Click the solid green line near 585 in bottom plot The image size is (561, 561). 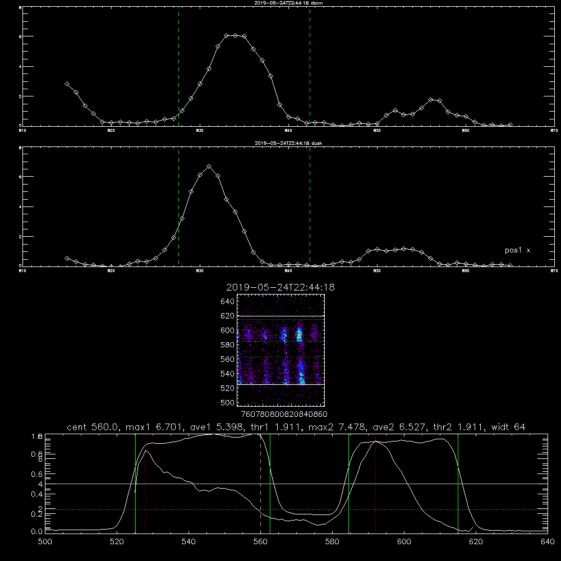[x=348, y=484]
